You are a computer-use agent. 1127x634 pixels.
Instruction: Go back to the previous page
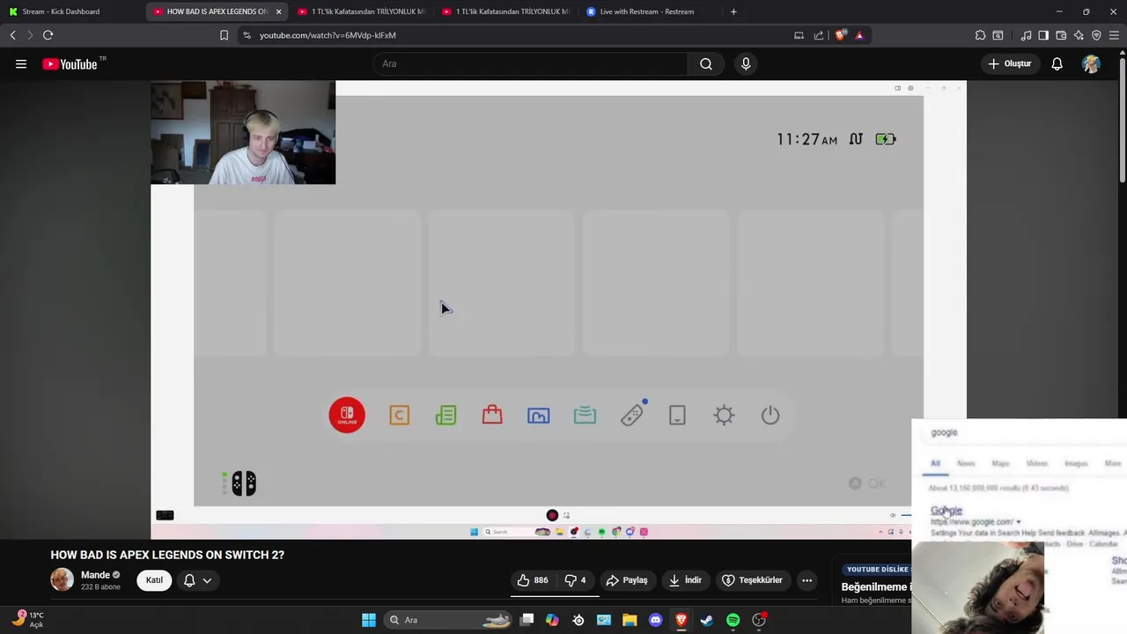coord(12,35)
